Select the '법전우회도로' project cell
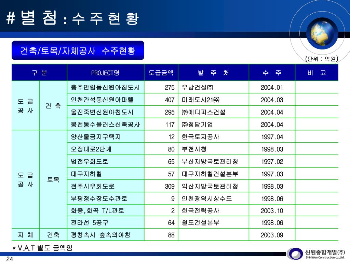This screenshot has height=262, width=350. 106,161
